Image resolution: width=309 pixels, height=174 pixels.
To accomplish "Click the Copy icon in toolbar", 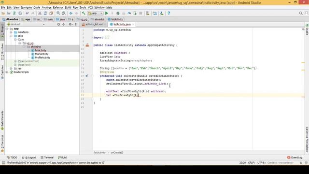I will point(45,14).
